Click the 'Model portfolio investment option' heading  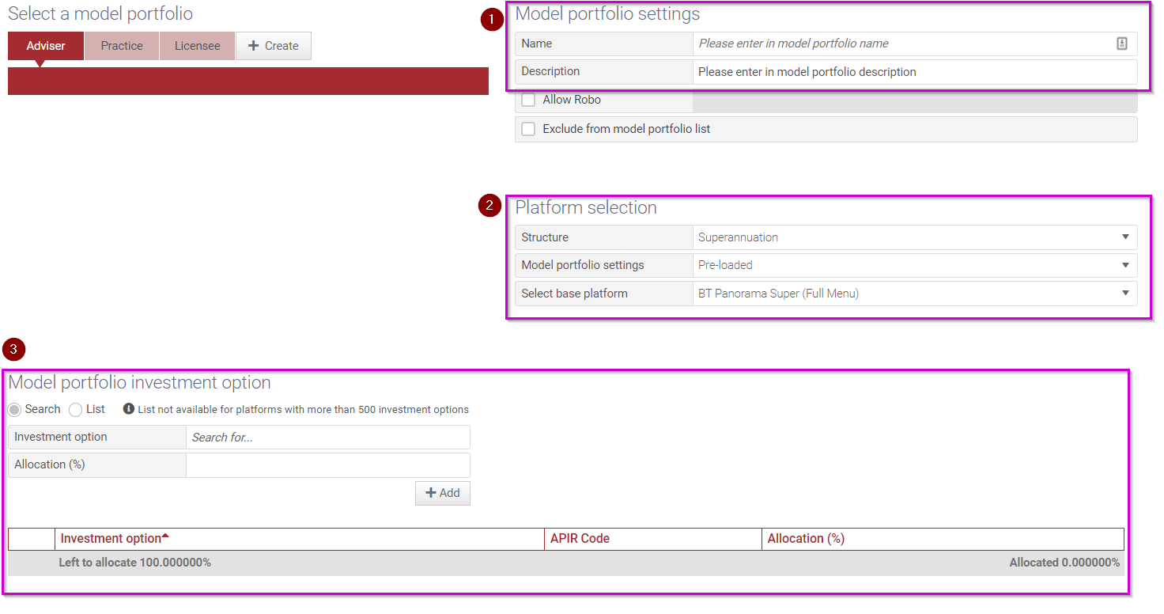coord(139,383)
